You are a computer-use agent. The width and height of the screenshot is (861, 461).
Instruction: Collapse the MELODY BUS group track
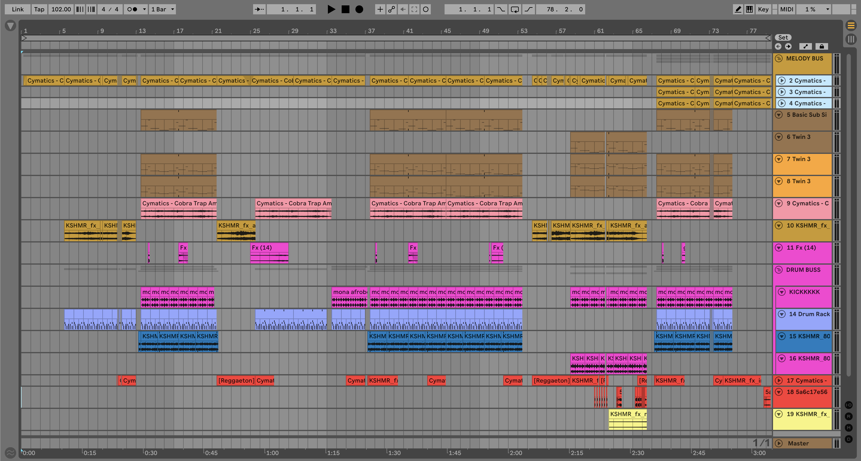(x=779, y=59)
